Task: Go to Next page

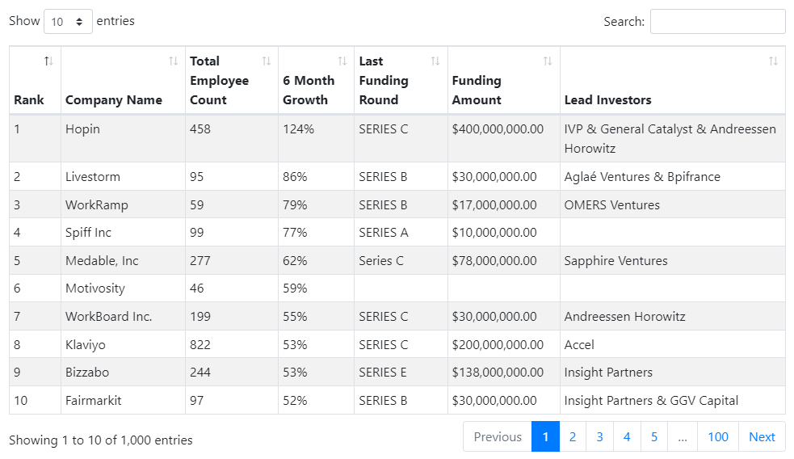Action: pyautogui.click(x=762, y=436)
